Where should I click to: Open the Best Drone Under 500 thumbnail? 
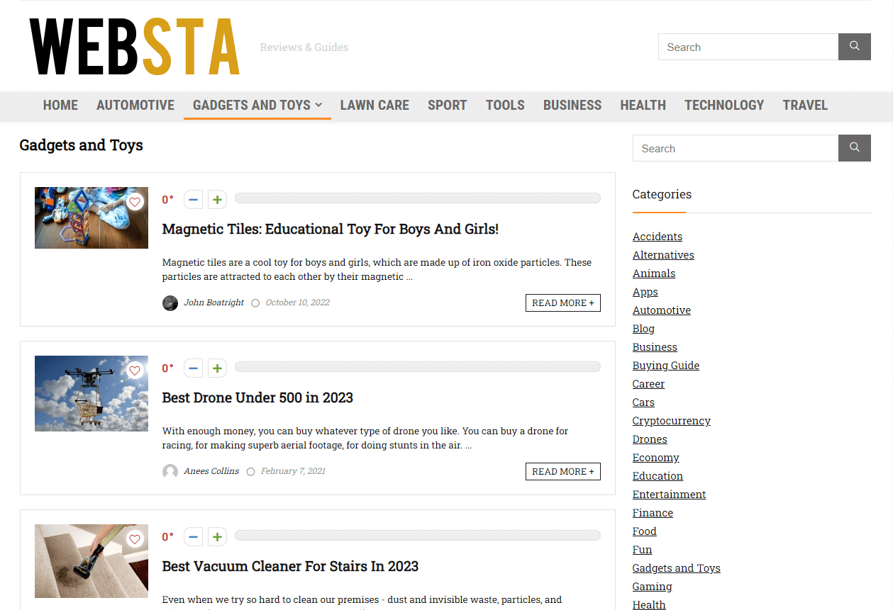coord(91,393)
